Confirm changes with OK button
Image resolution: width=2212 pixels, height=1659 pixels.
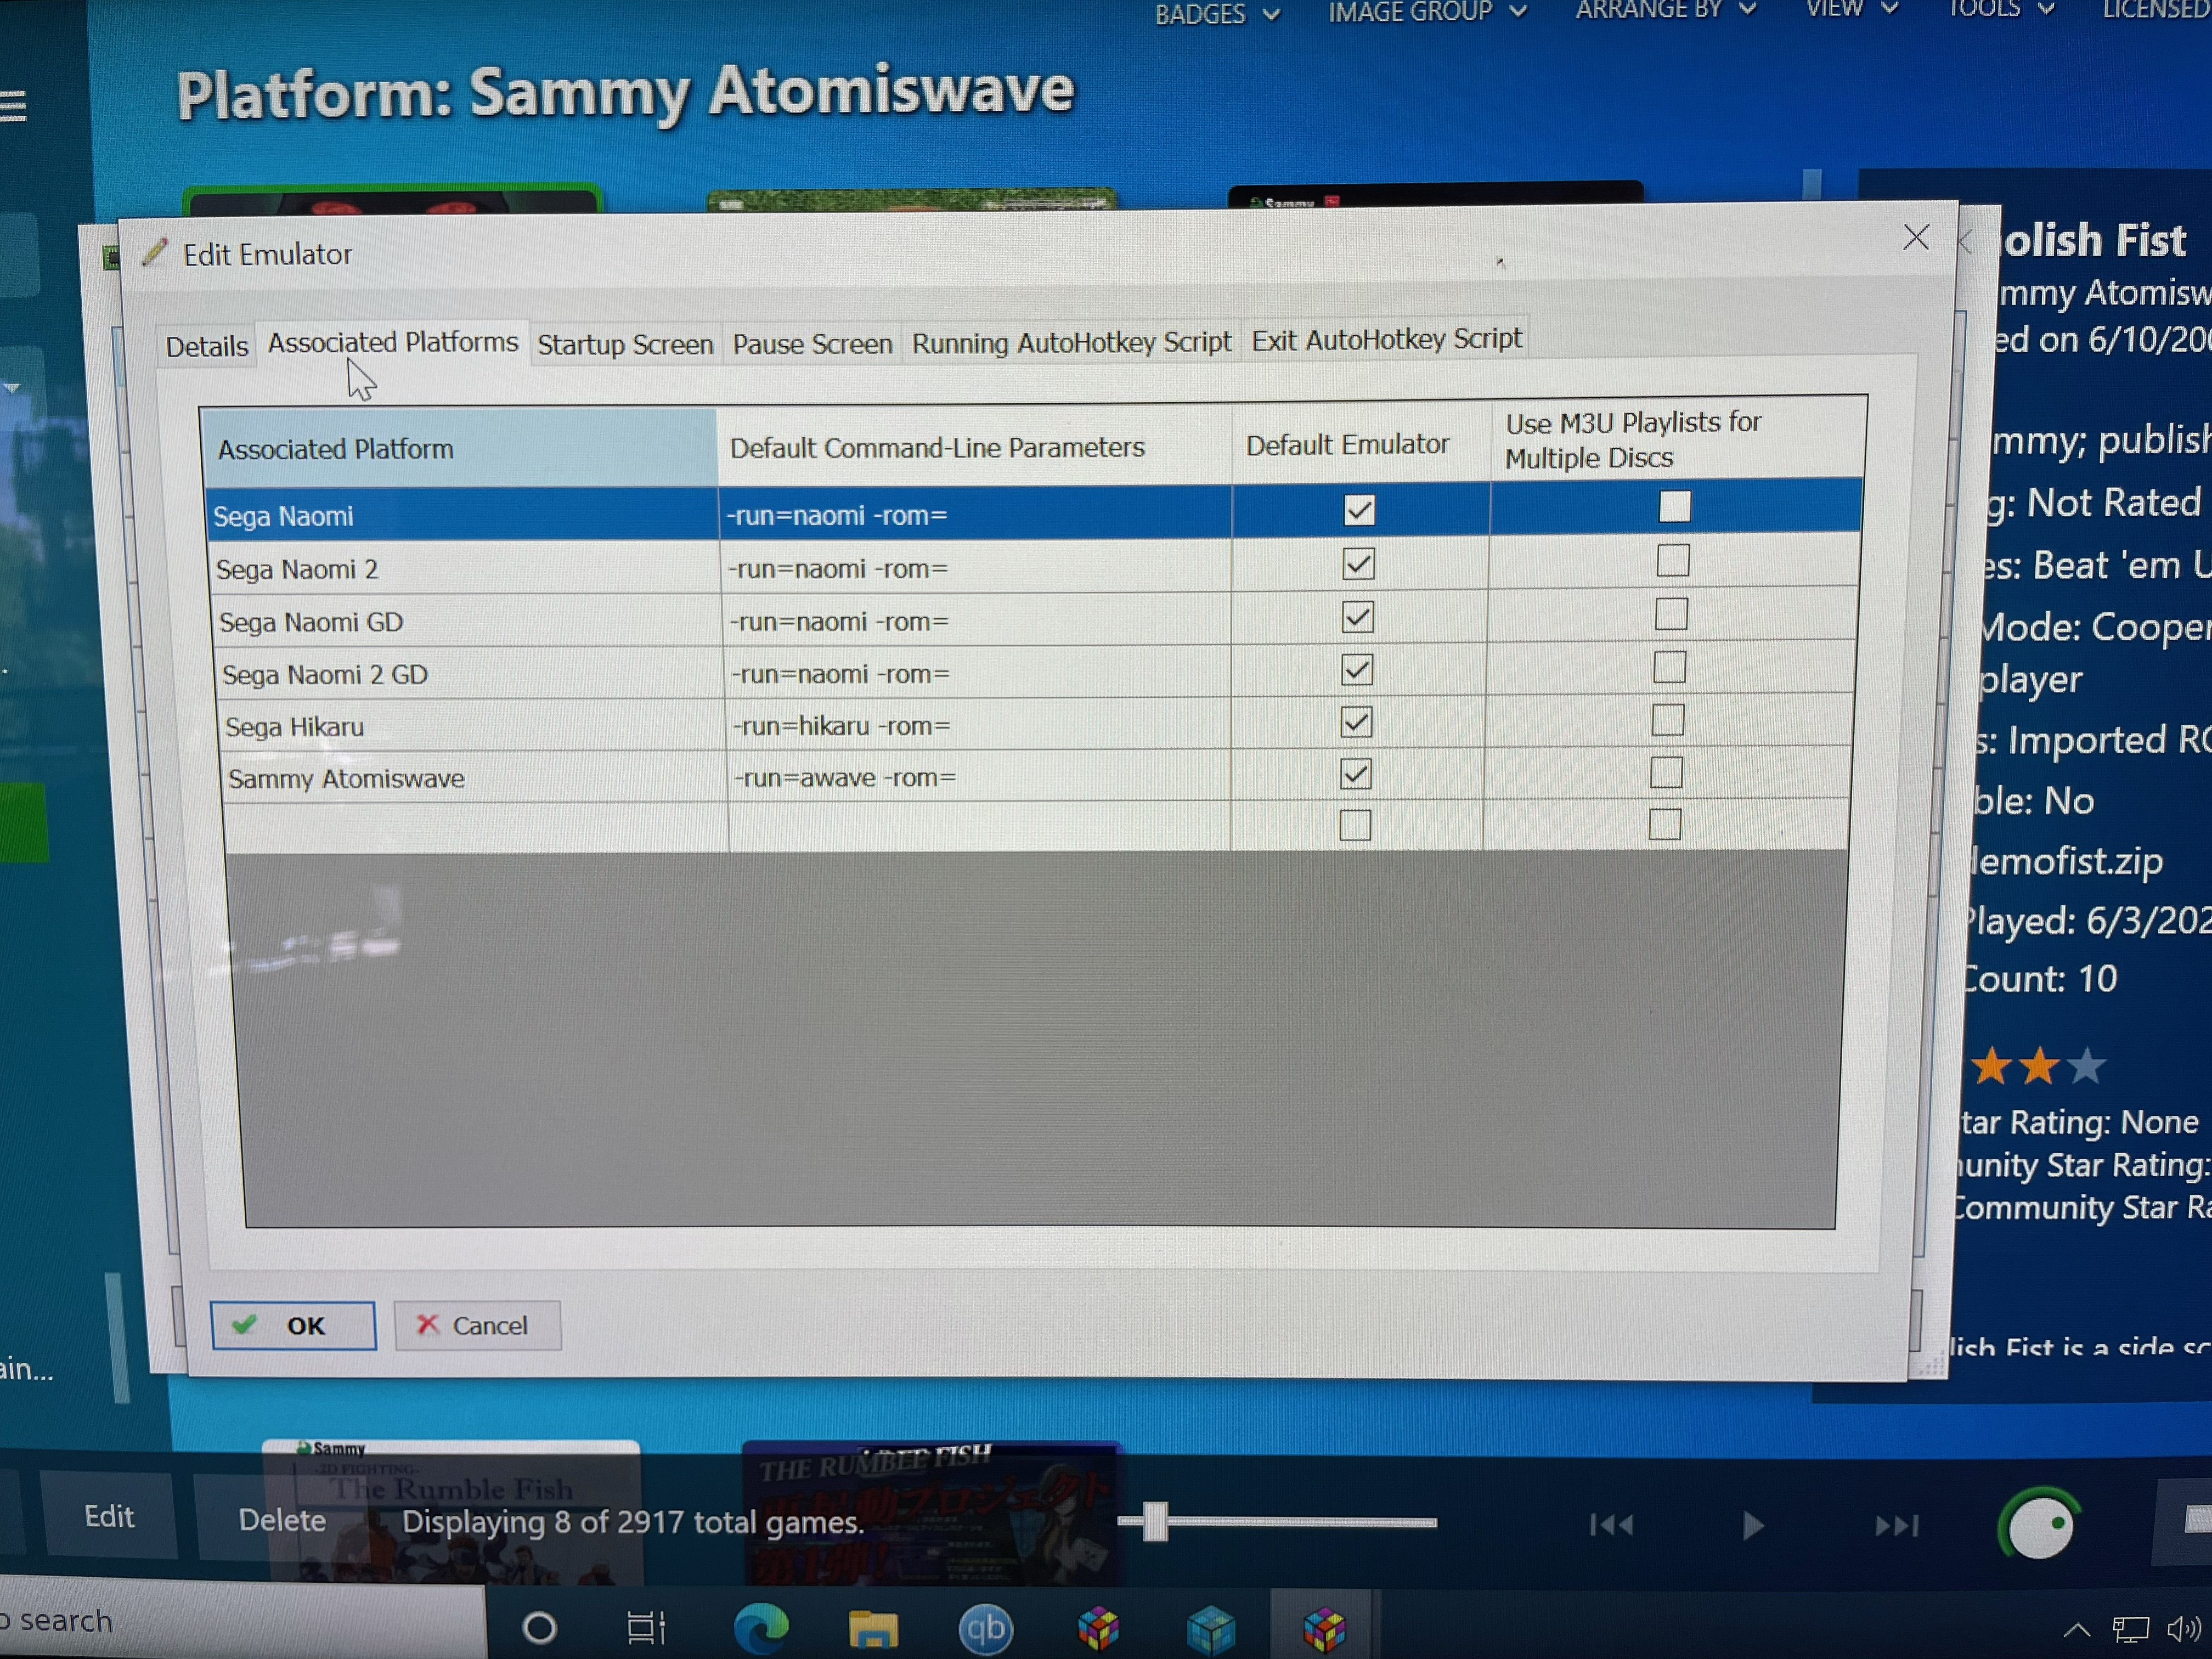(293, 1325)
